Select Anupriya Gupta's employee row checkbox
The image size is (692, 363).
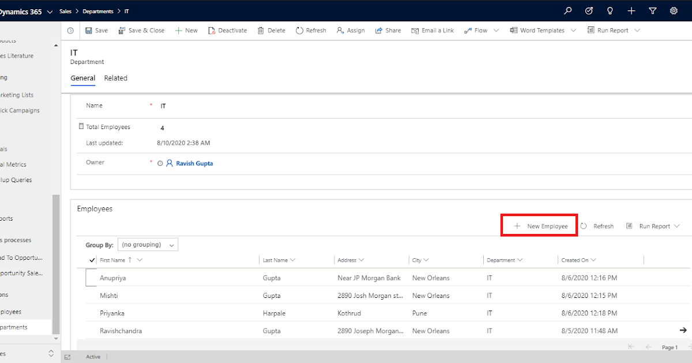tap(91, 278)
